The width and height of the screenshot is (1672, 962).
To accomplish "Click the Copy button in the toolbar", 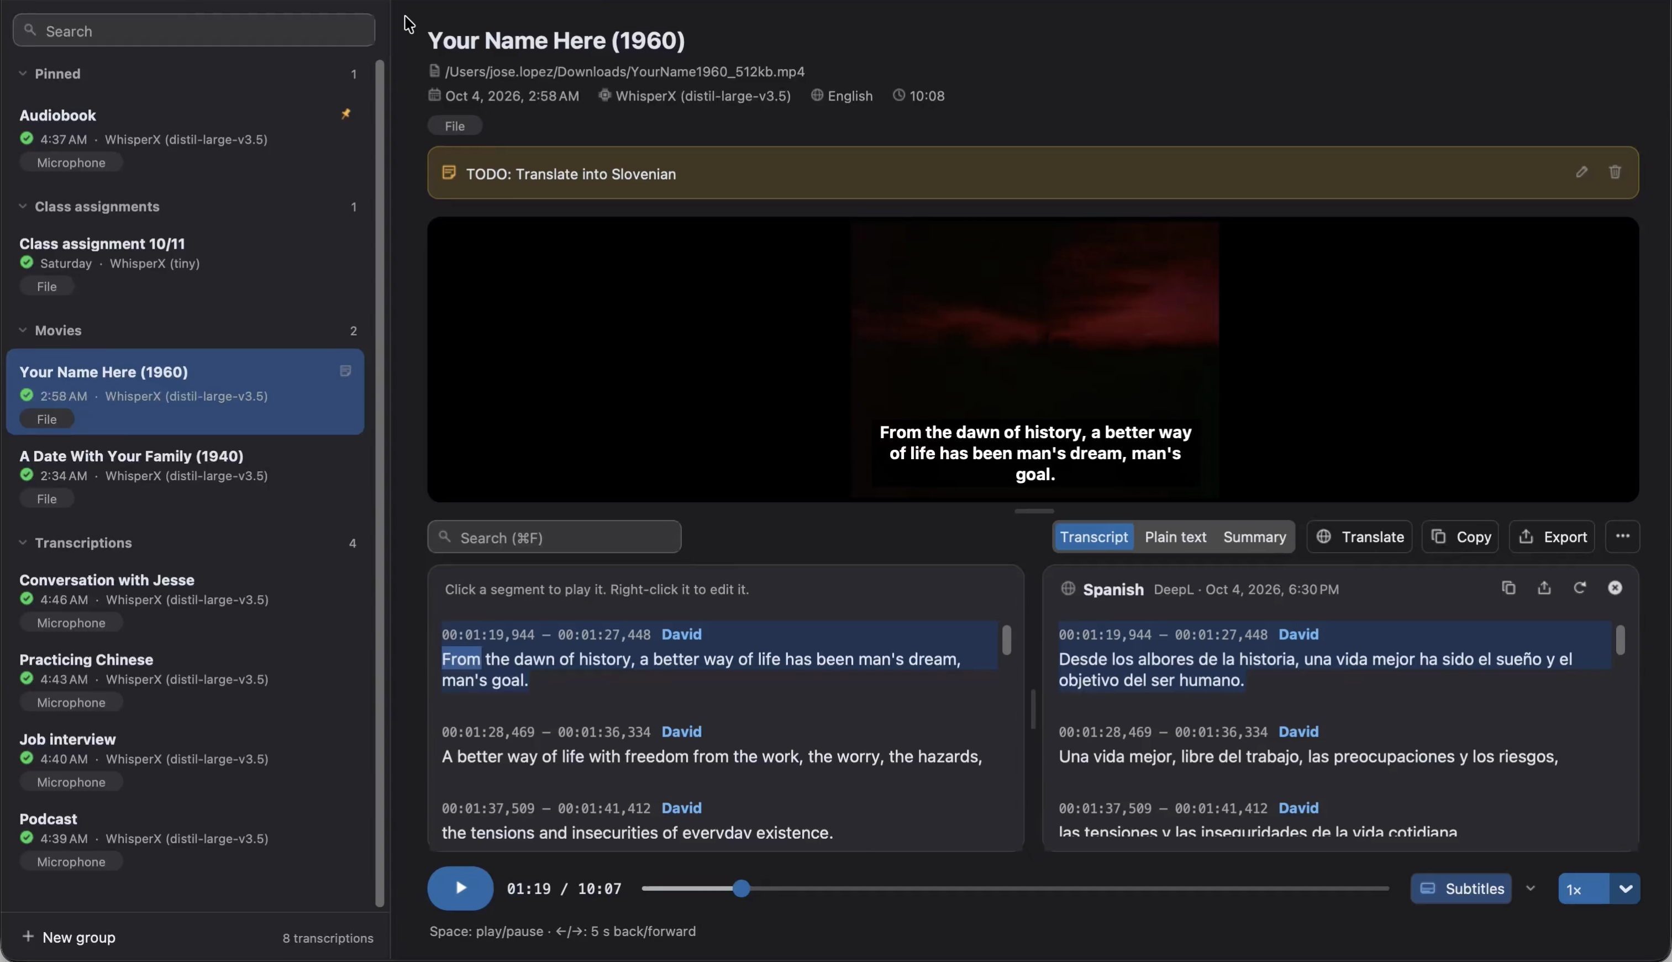I will [x=1460, y=537].
